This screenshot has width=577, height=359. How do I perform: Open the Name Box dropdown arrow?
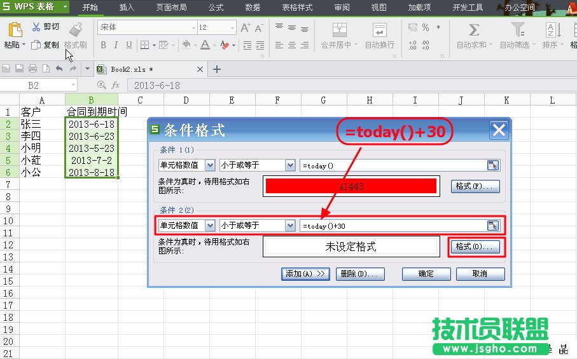74,85
